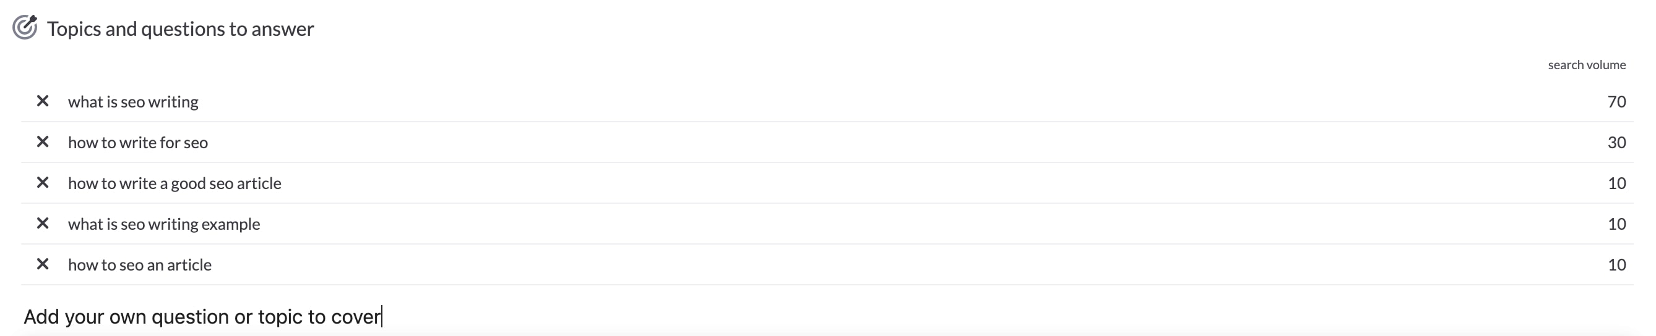
Task: Select 'how to write a good seo article' text
Action: 175,183
